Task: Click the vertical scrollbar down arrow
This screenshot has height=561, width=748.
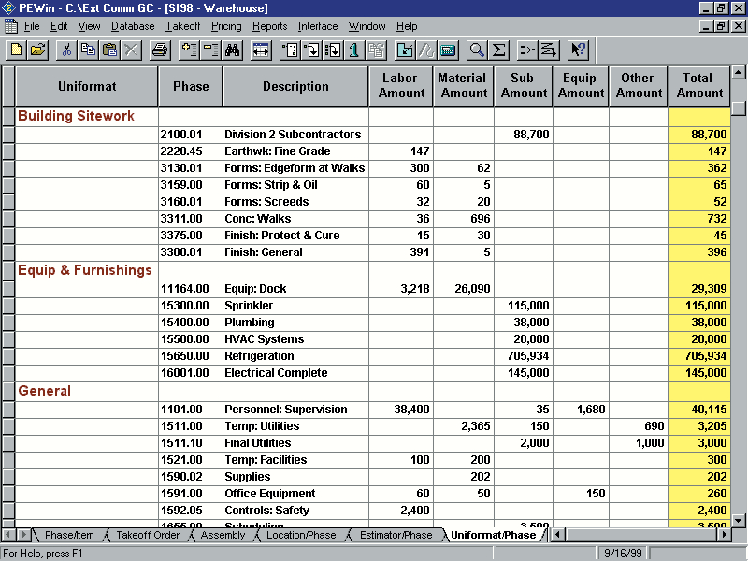Action: [739, 520]
